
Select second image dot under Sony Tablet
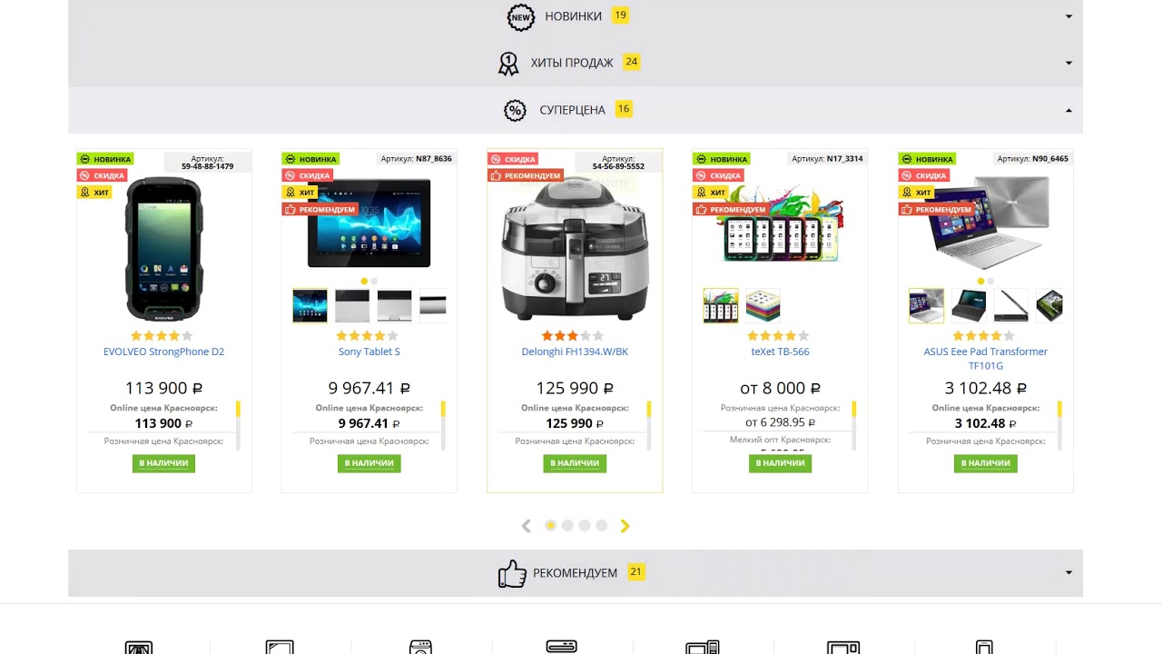[x=374, y=282]
